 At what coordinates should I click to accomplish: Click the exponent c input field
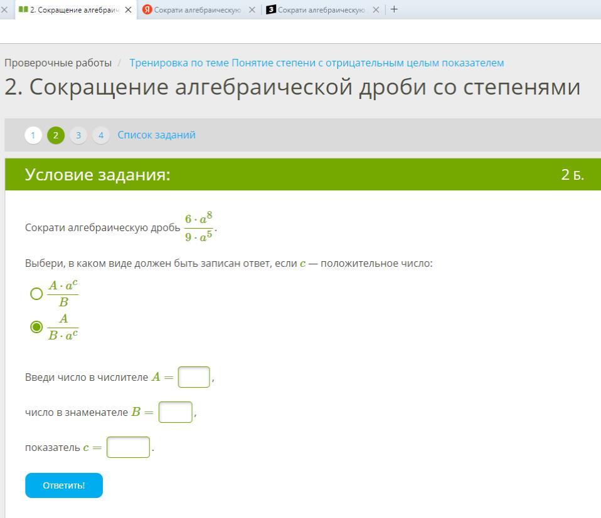tap(128, 447)
